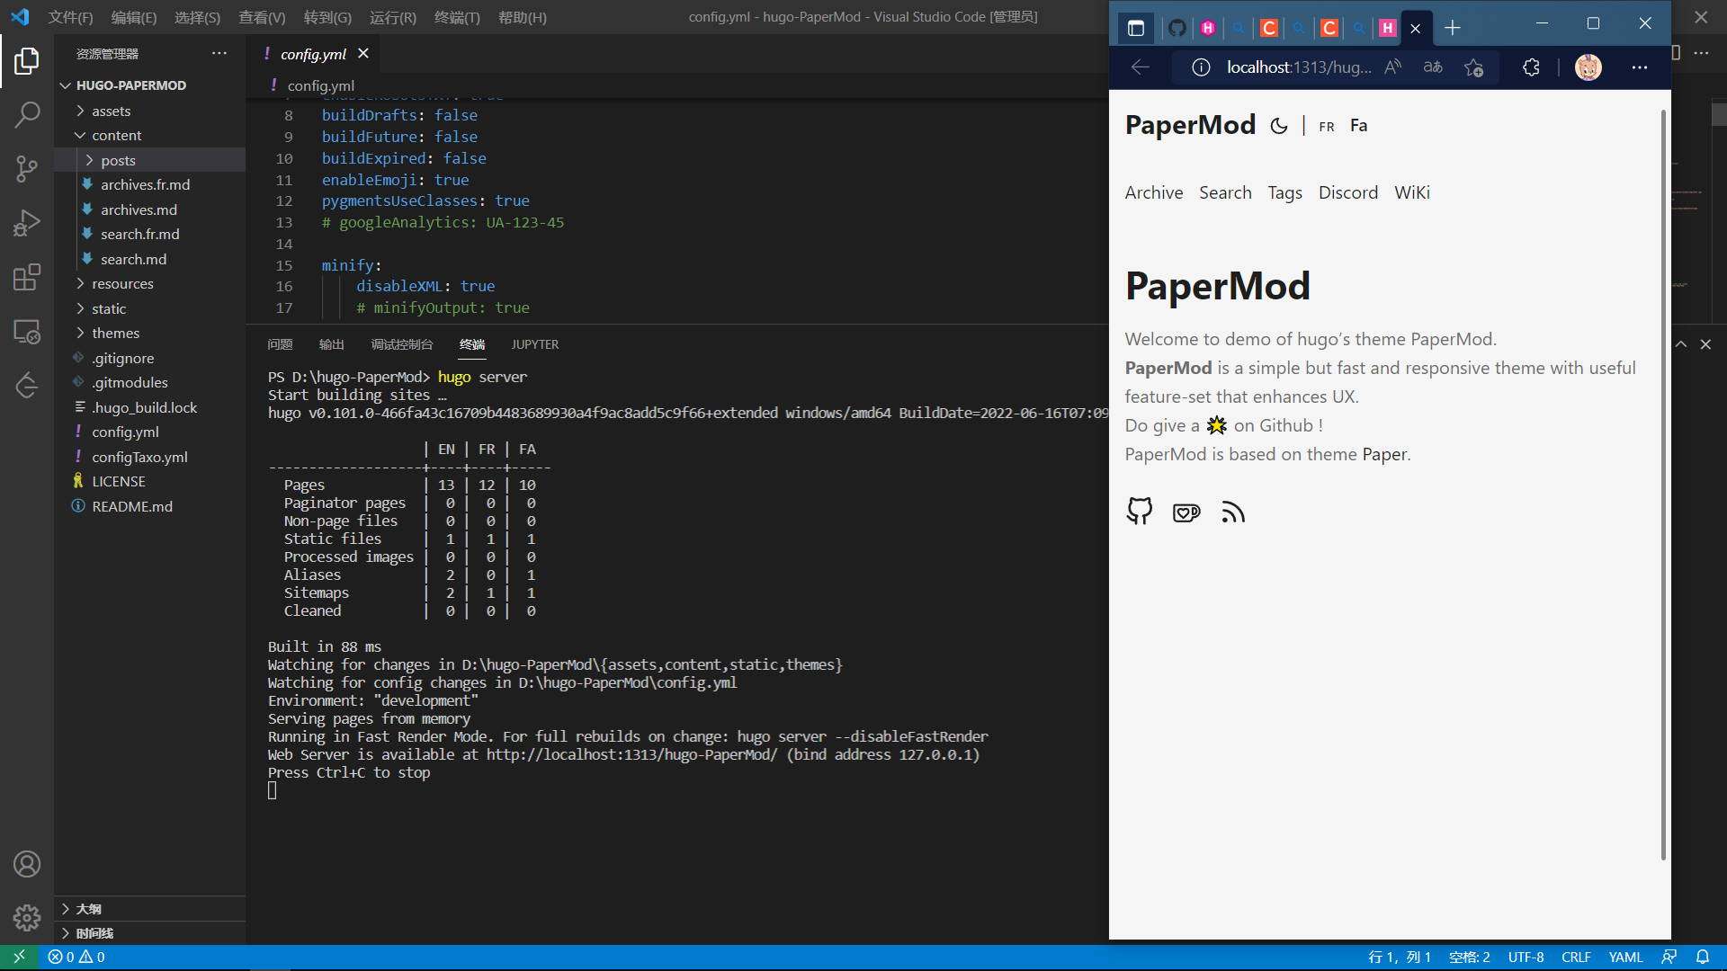This screenshot has width=1727, height=971.
Task: Collapse the content folder
Action: pos(116,135)
